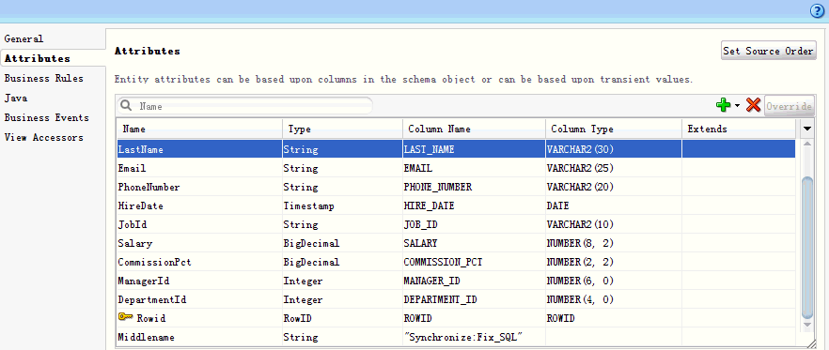
Task: Switch to Business Rules tab
Action: [44, 78]
